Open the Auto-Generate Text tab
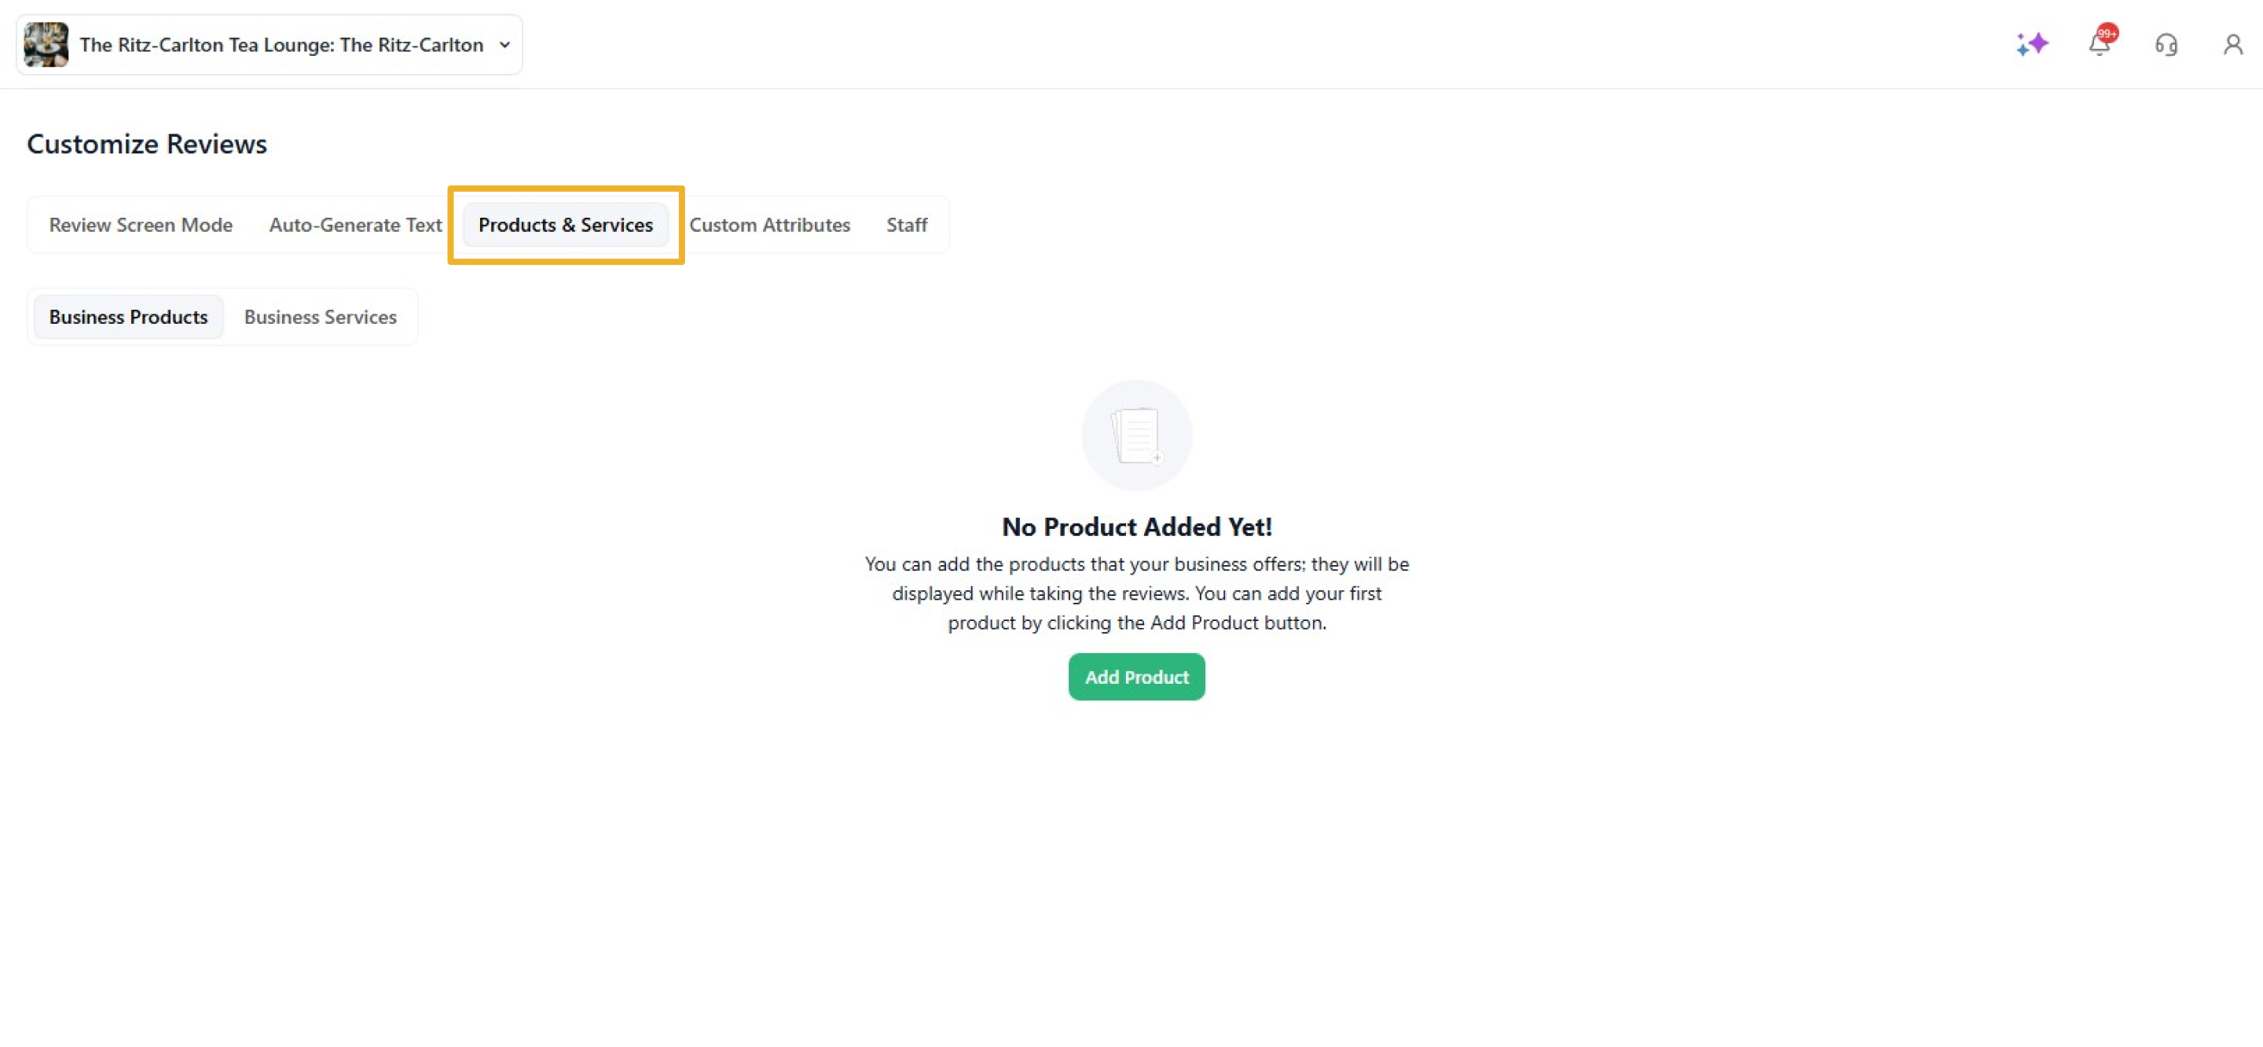The width and height of the screenshot is (2263, 1047). tap(355, 225)
